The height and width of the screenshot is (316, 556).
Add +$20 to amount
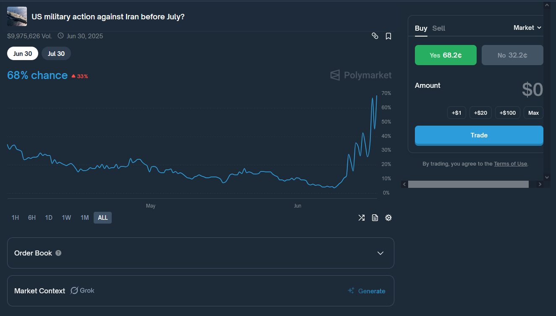coord(480,113)
